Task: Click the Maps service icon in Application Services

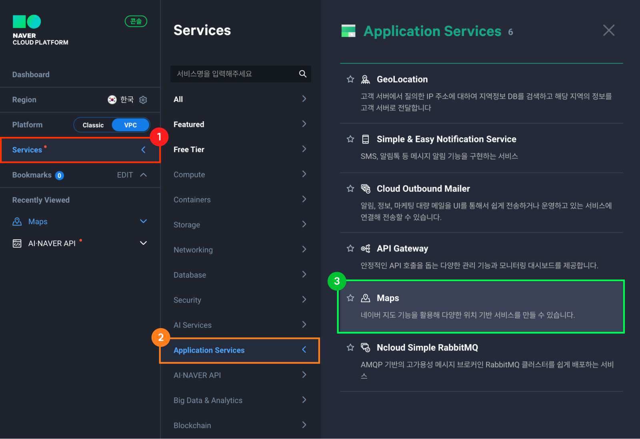Action: click(x=366, y=298)
